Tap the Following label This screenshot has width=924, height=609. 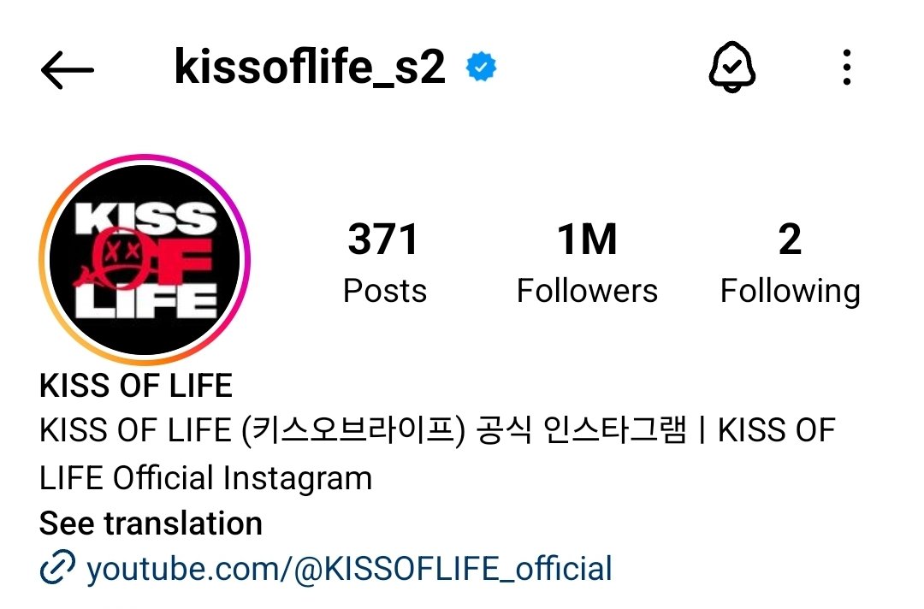[791, 293]
